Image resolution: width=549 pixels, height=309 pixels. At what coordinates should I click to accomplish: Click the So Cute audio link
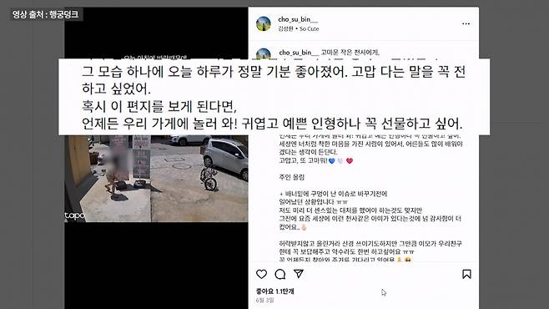click(310, 28)
